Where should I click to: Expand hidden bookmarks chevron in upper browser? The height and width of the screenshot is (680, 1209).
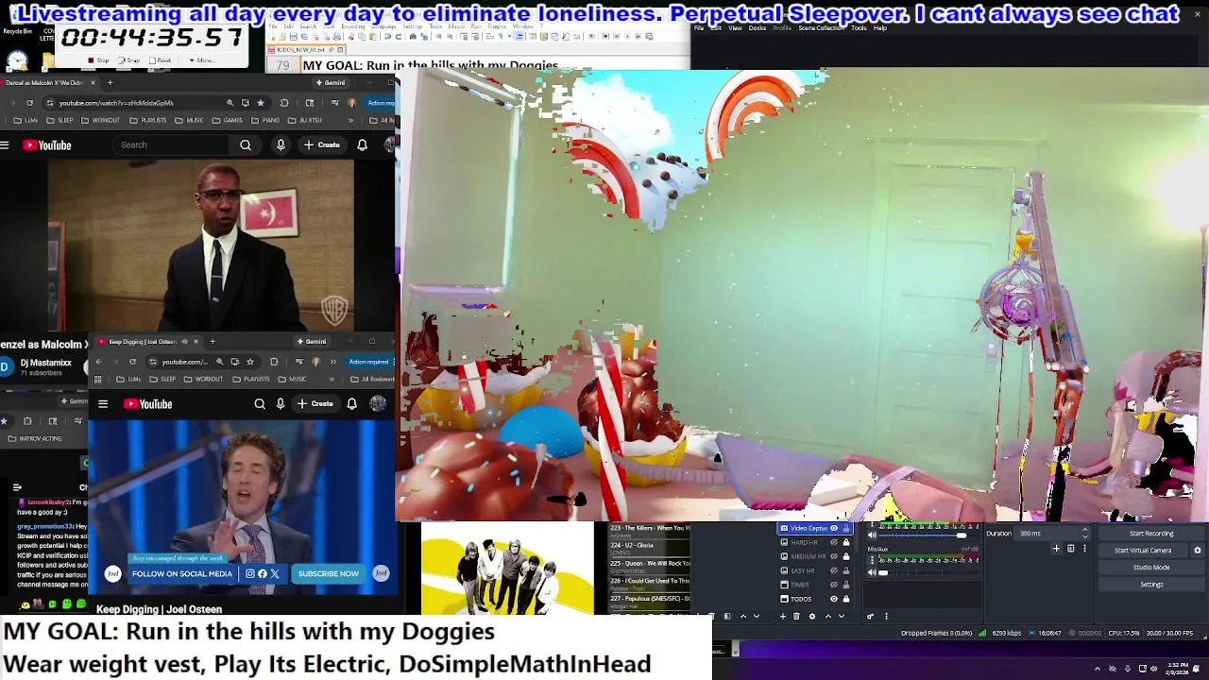click(350, 120)
